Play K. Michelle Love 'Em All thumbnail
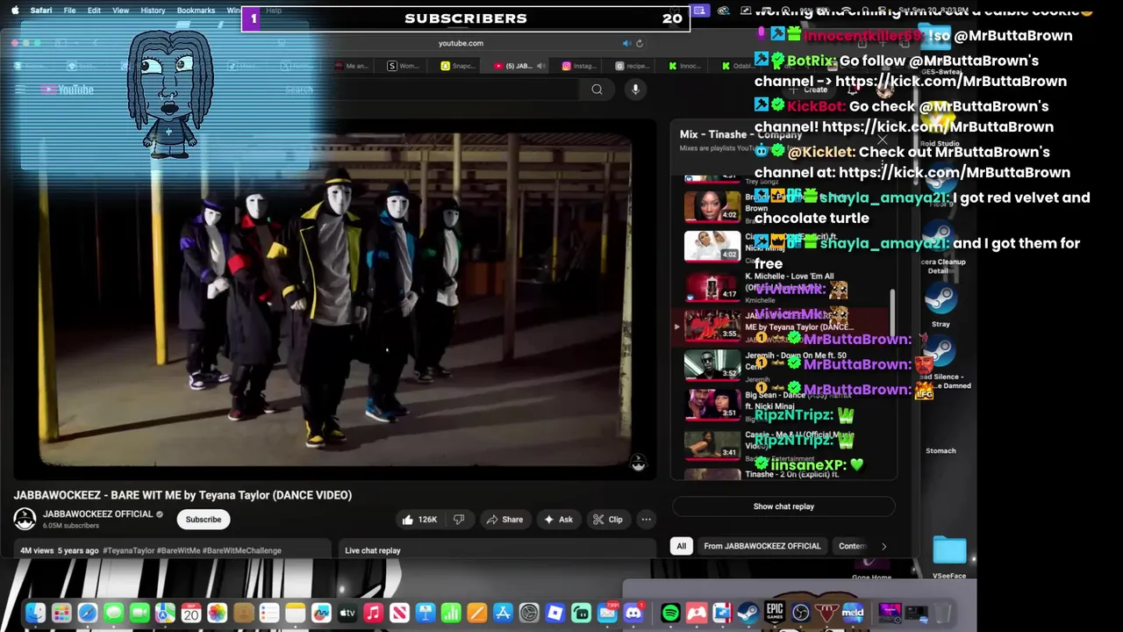This screenshot has height=632, width=1123. point(712,287)
